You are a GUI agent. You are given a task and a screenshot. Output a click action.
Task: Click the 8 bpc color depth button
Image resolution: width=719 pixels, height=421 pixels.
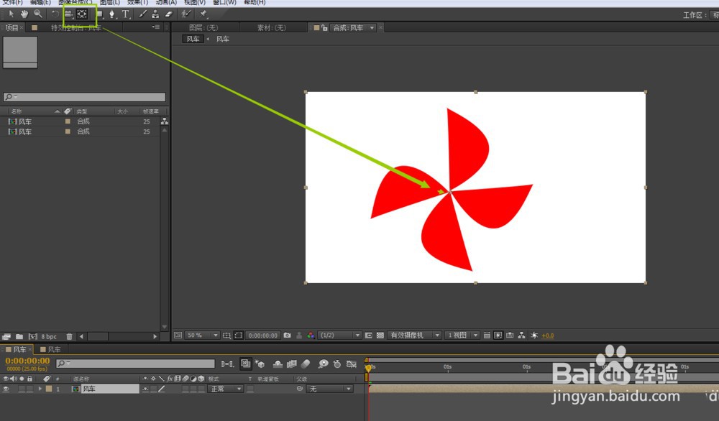pos(49,336)
